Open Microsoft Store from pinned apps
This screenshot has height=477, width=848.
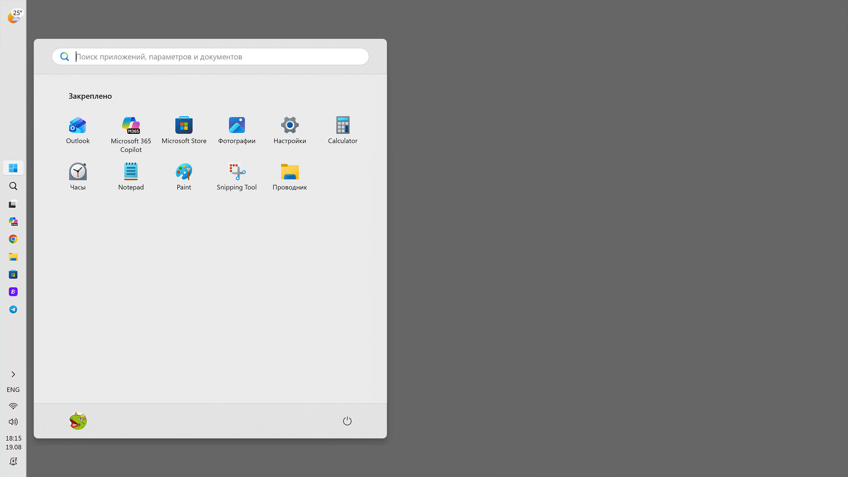click(x=184, y=131)
